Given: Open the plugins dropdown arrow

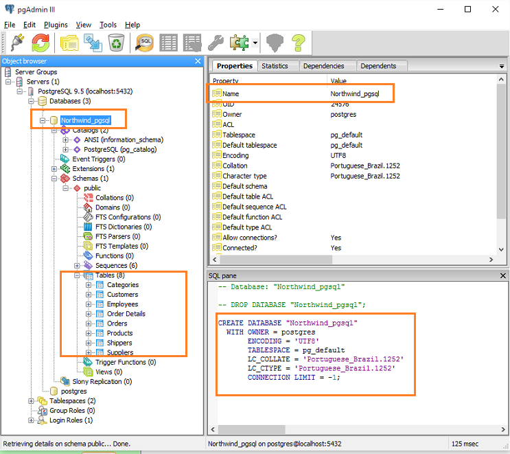Looking at the screenshot, I should click(255, 43).
